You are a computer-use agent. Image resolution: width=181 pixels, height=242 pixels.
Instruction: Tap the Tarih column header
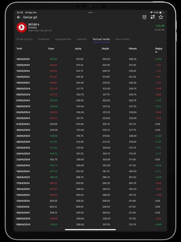[19, 49]
